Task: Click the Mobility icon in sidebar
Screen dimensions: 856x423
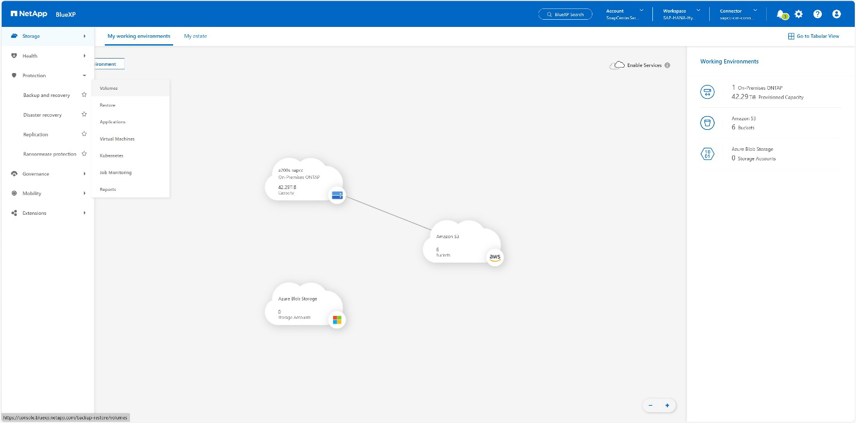Action: point(14,193)
